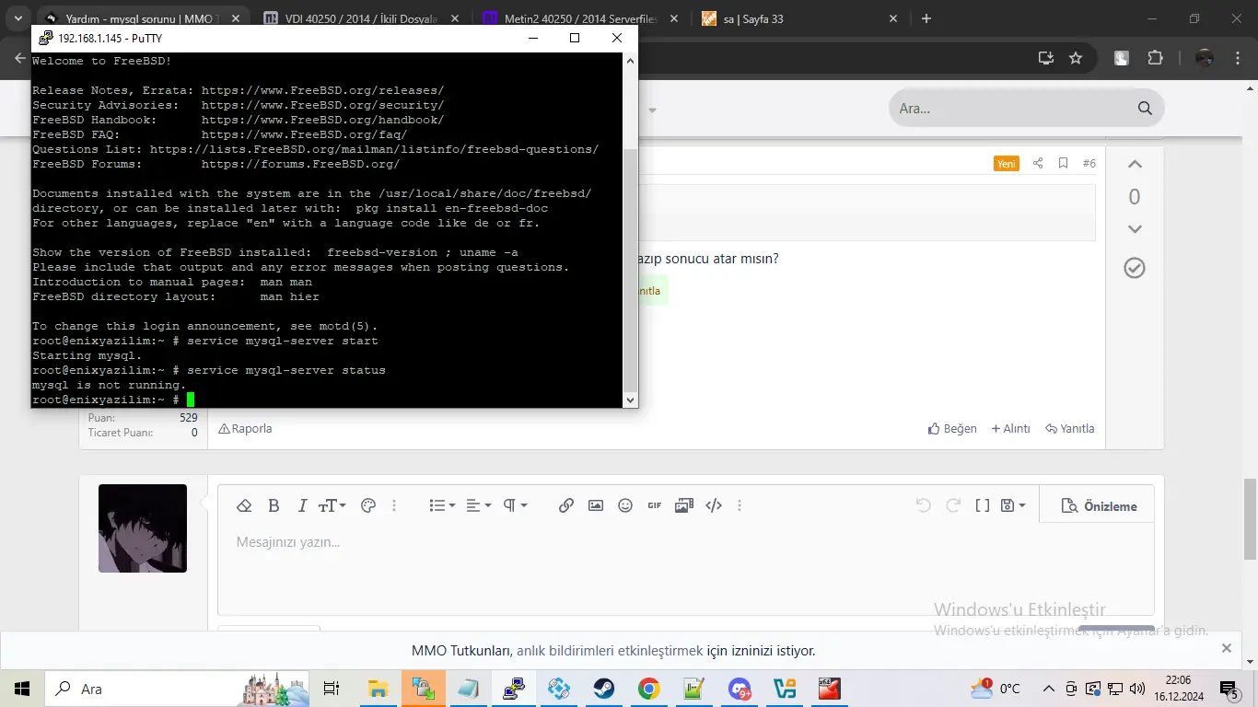Open the text alignment dropdown
Image resolution: width=1258 pixels, height=707 pixels.
(476, 504)
